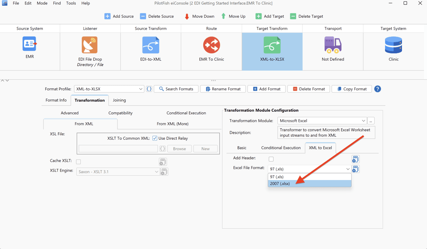
Task: Toggle the Use Direct Relay checkbox
Action: click(x=155, y=138)
